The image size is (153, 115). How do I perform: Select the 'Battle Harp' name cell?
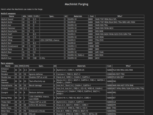tap(8, 108)
